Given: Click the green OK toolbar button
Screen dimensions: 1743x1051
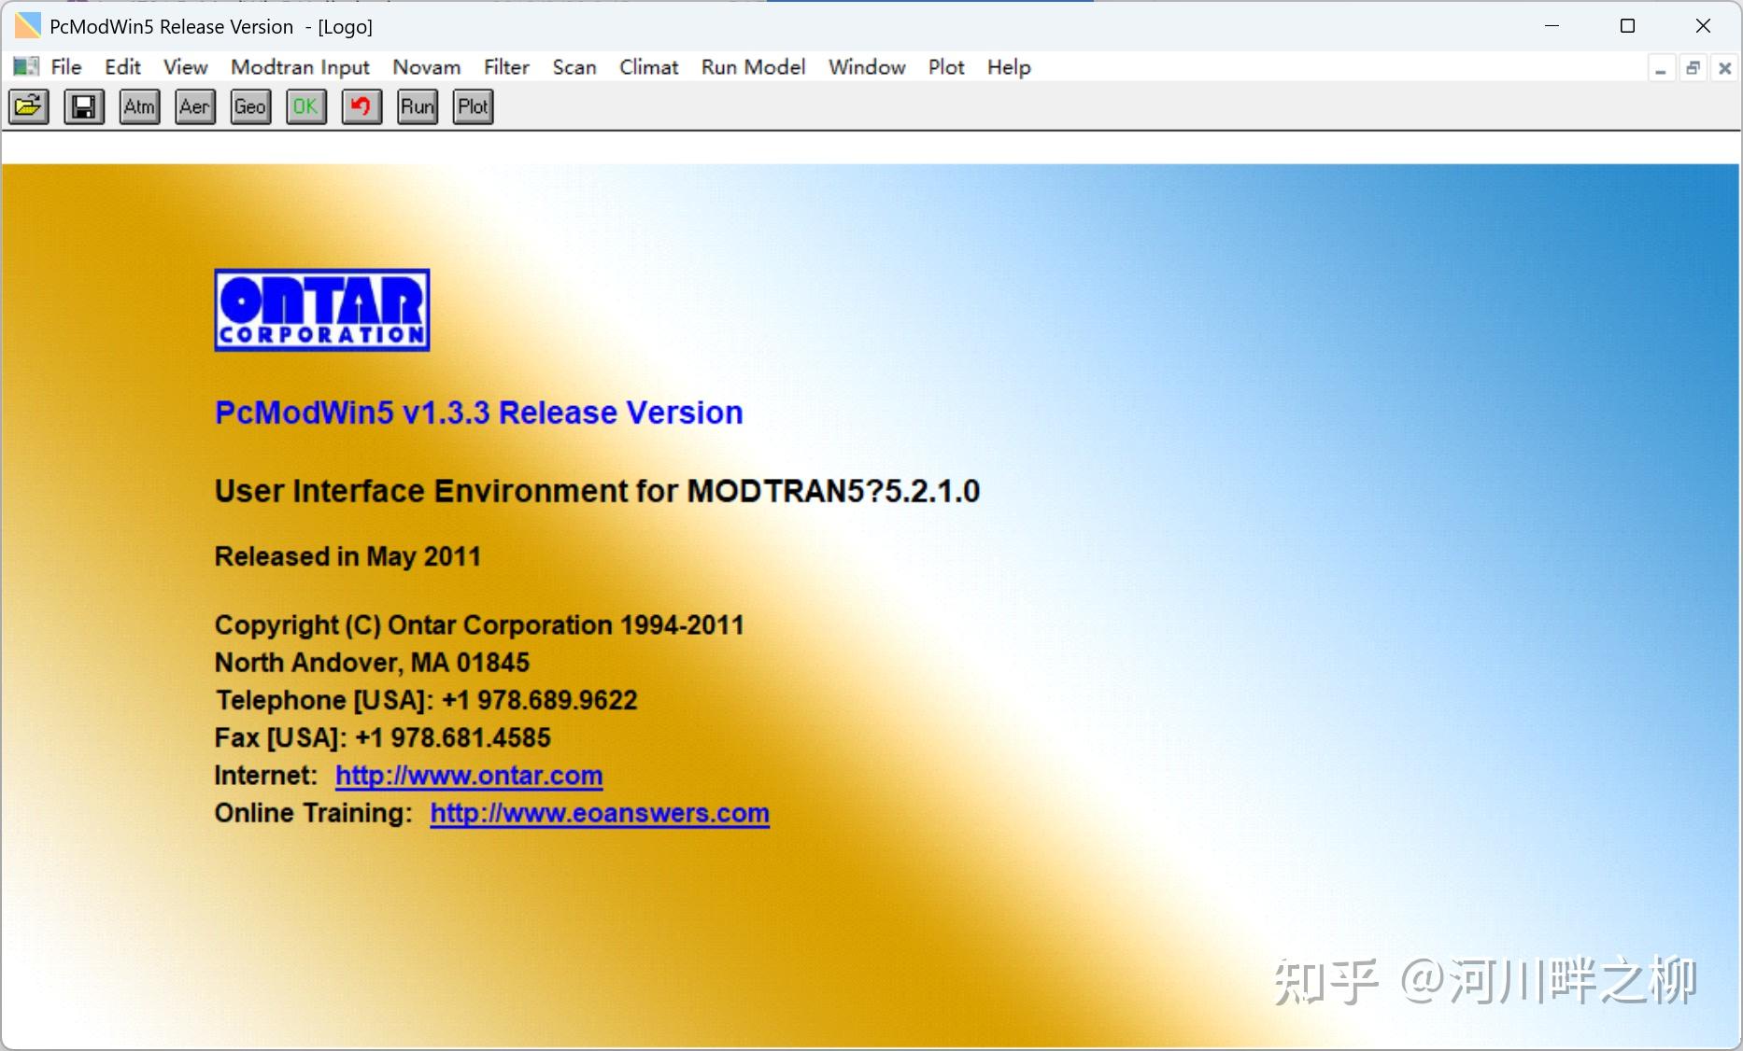Looking at the screenshot, I should pos(306,106).
